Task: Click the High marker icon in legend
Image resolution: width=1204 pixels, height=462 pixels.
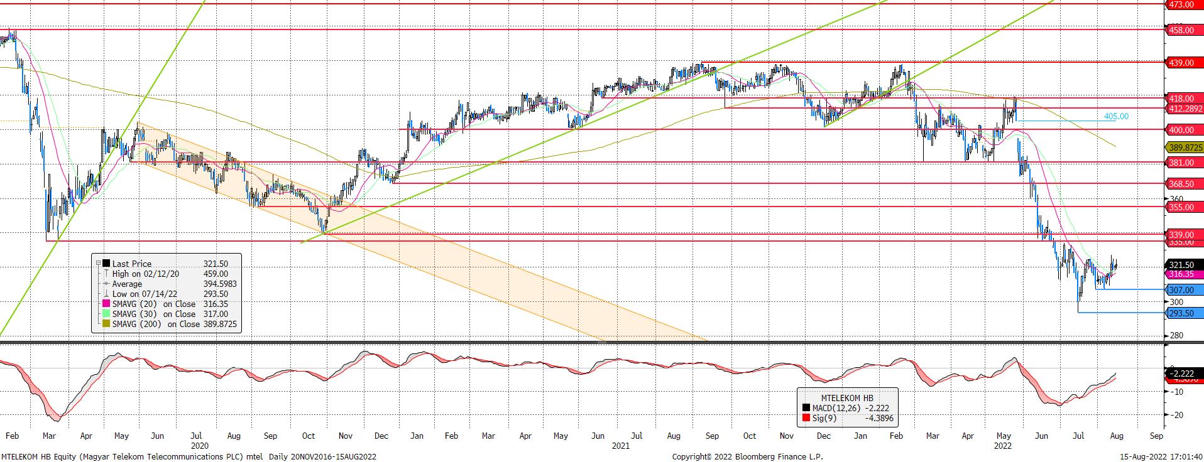Action: click(x=107, y=274)
